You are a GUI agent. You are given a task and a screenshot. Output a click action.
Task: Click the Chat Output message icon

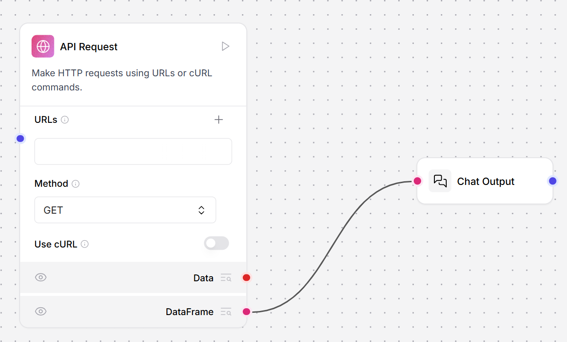(440, 181)
